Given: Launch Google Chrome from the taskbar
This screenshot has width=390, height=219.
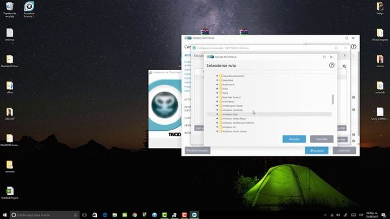Looking at the screenshot, I should 135,215.
